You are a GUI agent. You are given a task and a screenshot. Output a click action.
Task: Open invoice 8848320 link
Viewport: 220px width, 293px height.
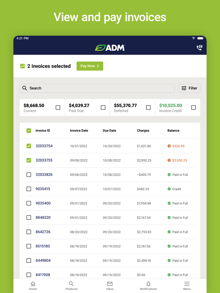(x=43, y=217)
